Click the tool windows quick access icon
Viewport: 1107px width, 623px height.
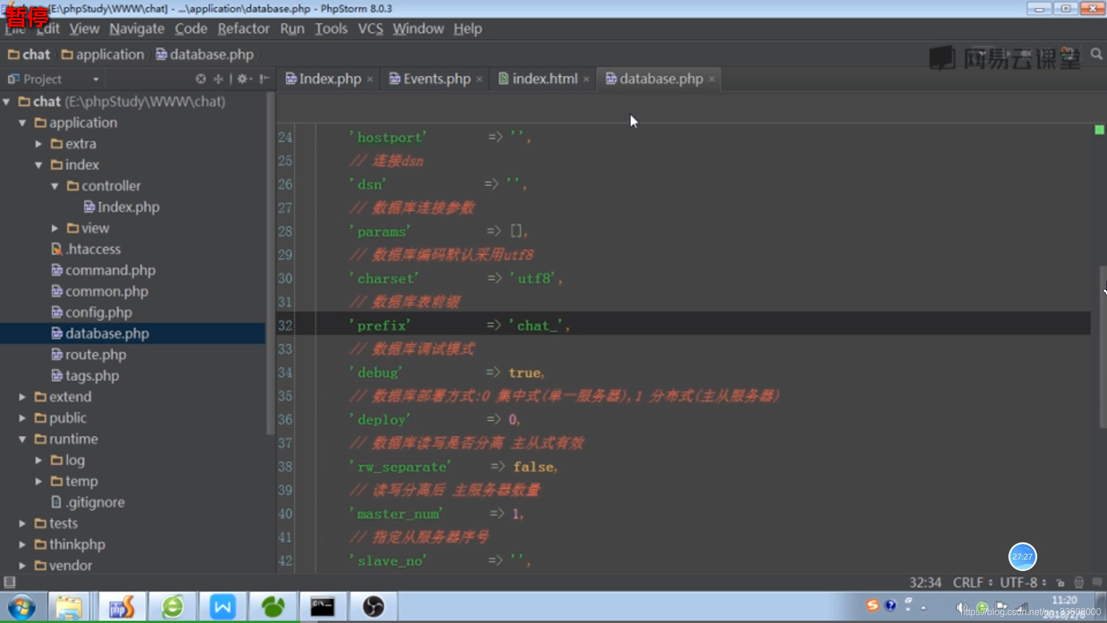[x=10, y=582]
